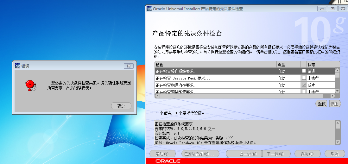The height and width of the screenshot is (164, 348).
Task: Click 取消 to cancel installation
Action: pos(335,154)
